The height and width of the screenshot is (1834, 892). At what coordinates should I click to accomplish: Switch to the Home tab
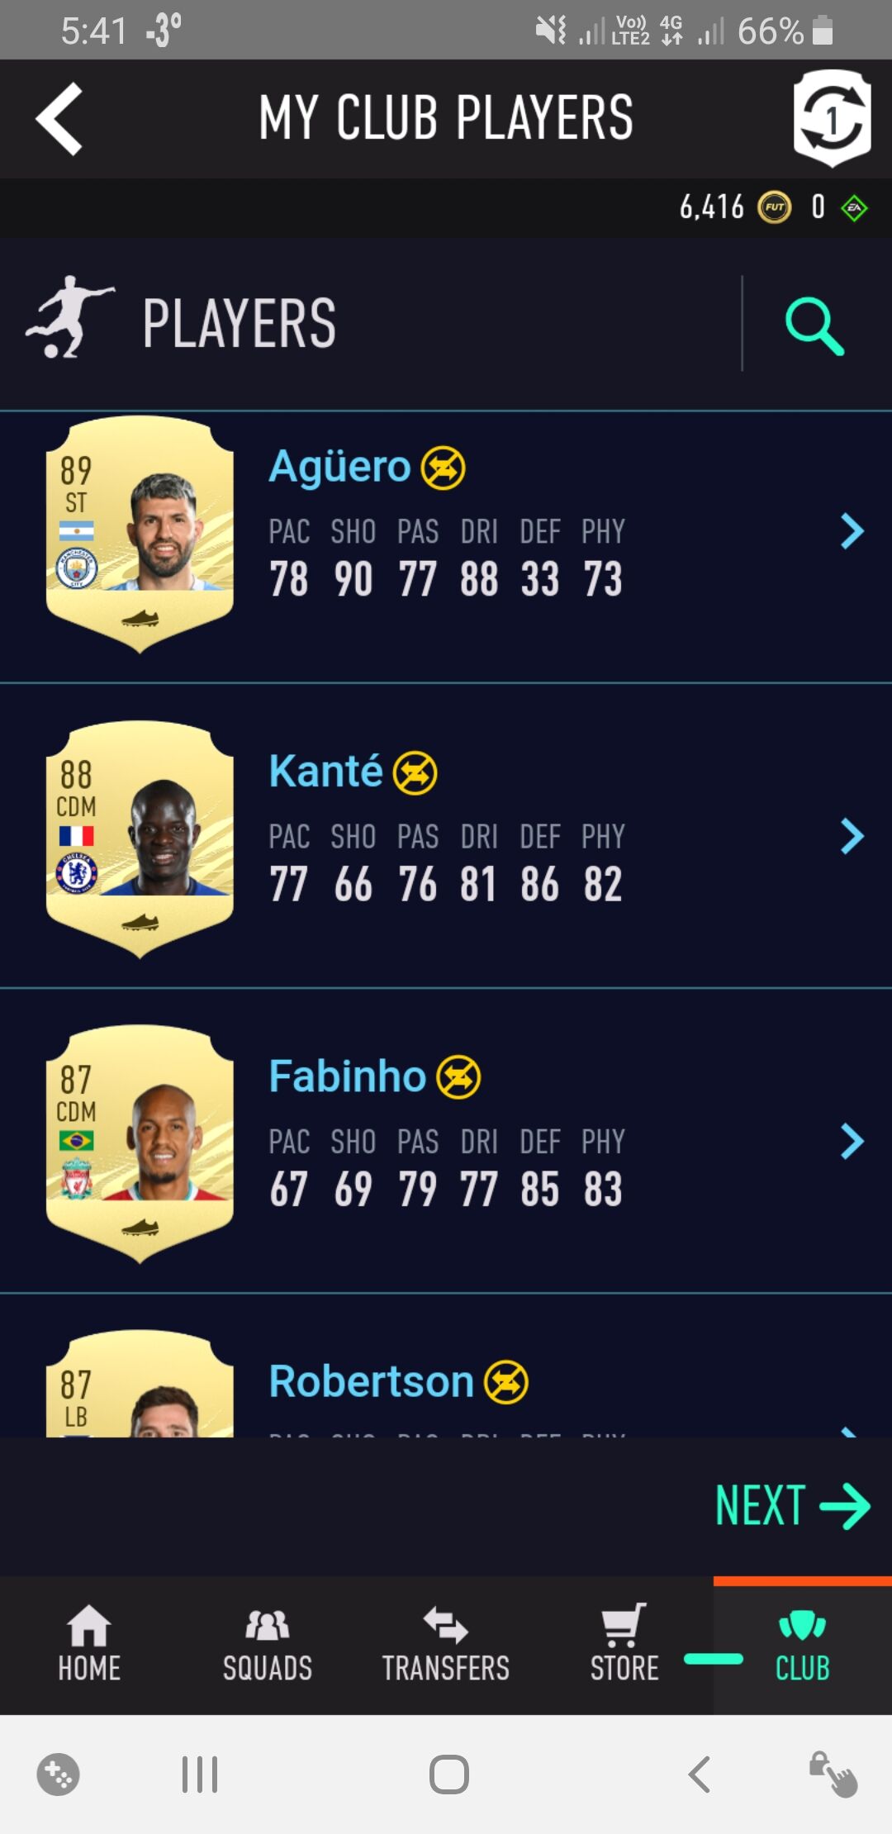tap(89, 1644)
